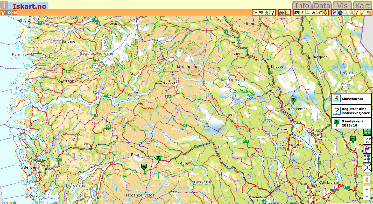
Task: Open the 8 isulykker i 2015/16 button
Action: click(351, 123)
